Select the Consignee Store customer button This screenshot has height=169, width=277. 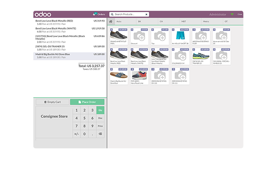(54, 122)
